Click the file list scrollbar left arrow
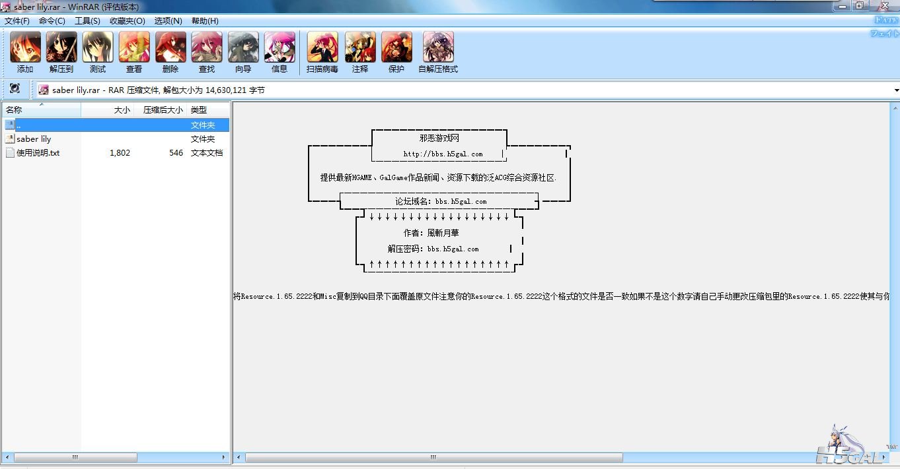 point(7,457)
